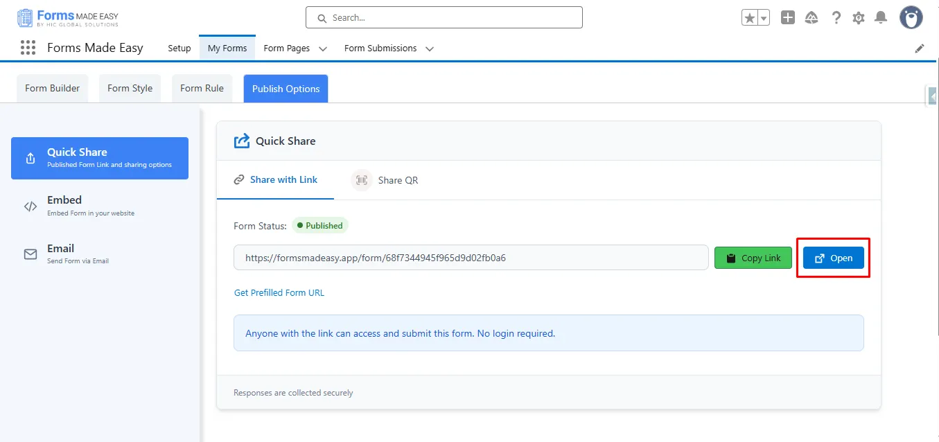Click the form URL text field
The width and height of the screenshot is (939, 442).
[x=471, y=258]
